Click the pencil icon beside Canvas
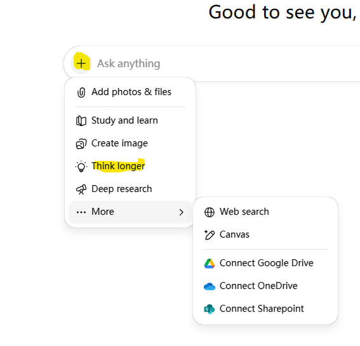 [x=210, y=235]
